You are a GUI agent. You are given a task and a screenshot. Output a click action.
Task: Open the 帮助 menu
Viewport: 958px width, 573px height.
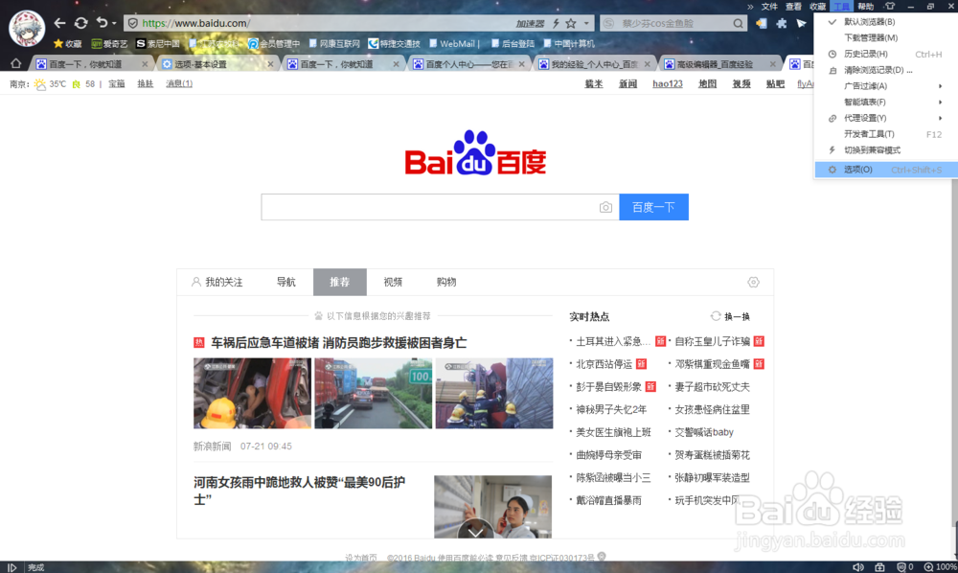[865, 6]
